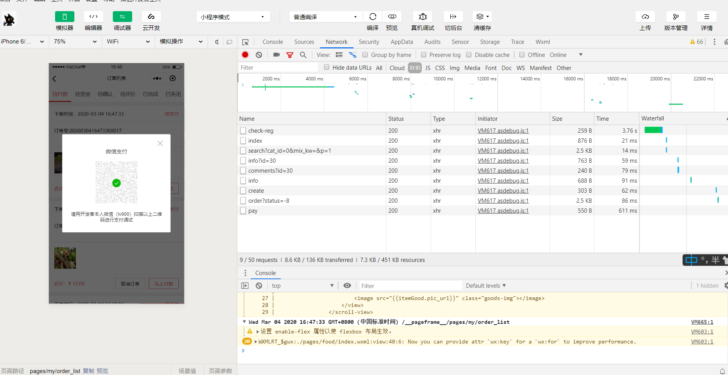Toggle capture screenshots camera icon
This screenshot has height=375, width=728.
coord(277,55)
